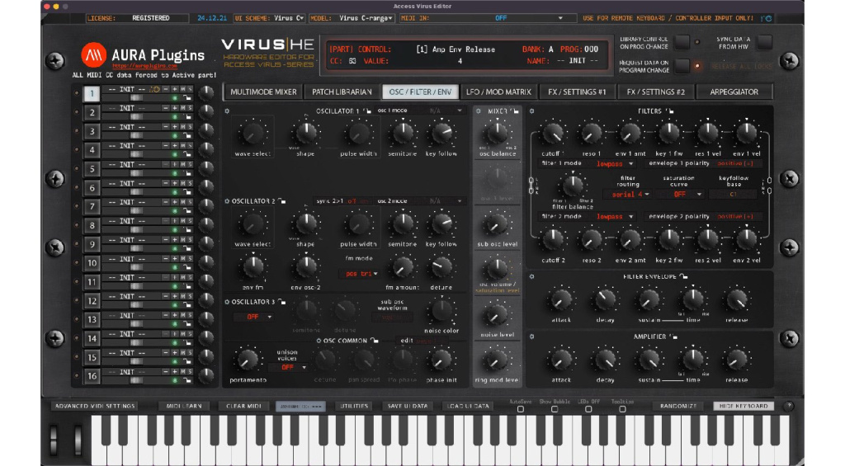The height and width of the screenshot is (466, 845).
Task: Open the filter routing serial 4 dropdown
Action: pos(628,195)
